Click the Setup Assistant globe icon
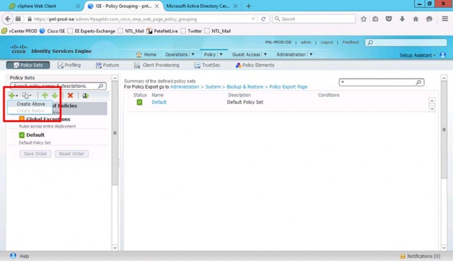 point(442,55)
